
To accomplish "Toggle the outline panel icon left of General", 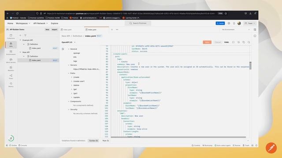I will (x=63, y=49).
